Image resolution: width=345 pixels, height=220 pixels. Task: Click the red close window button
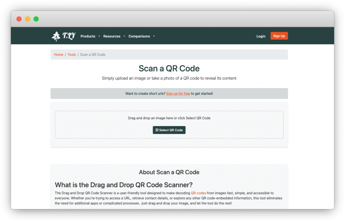tap(19, 19)
